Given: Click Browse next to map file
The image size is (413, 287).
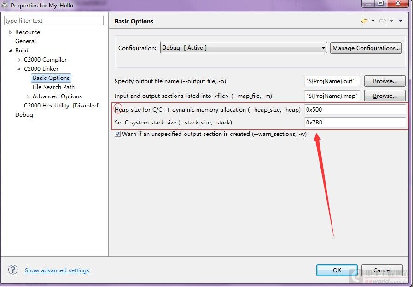Looking at the screenshot, I should 385,96.
